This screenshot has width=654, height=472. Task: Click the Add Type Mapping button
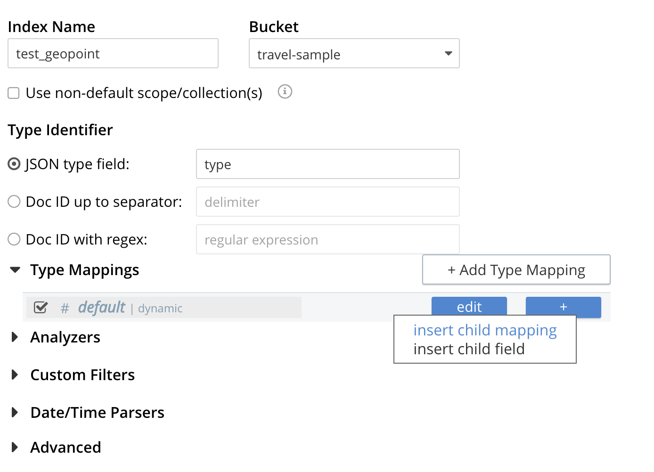point(516,270)
